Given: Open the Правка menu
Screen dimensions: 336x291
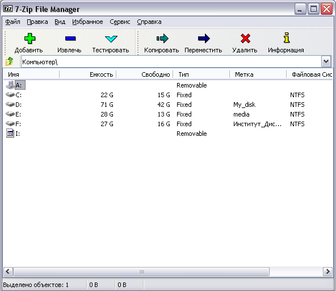Looking at the screenshot, I should pos(37,22).
